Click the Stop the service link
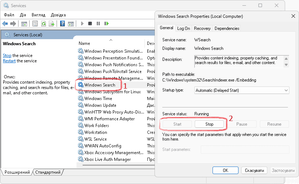This screenshot has width=299, height=184. [x=7, y=56]
